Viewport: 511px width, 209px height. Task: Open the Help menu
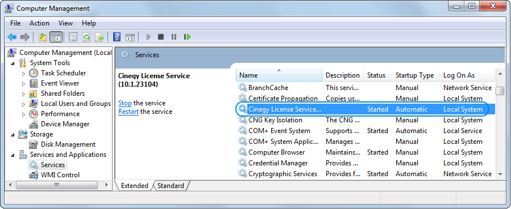(x=89, y=23)
